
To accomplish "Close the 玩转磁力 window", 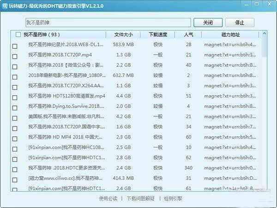I will (x=270, y=4).
